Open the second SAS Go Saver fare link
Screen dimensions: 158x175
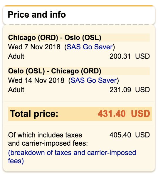[94, 80]
